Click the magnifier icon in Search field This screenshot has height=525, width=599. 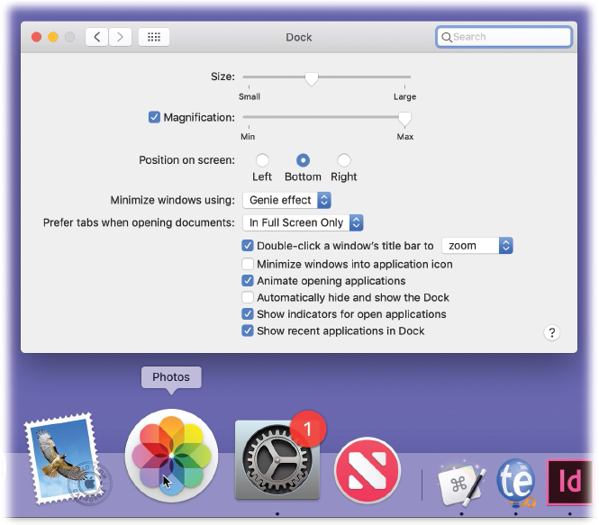pyautogui.click(x=446, y=37)
